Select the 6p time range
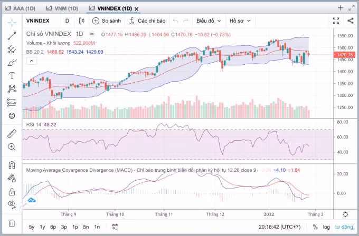 pyautogui.click(x=53, y=227)
